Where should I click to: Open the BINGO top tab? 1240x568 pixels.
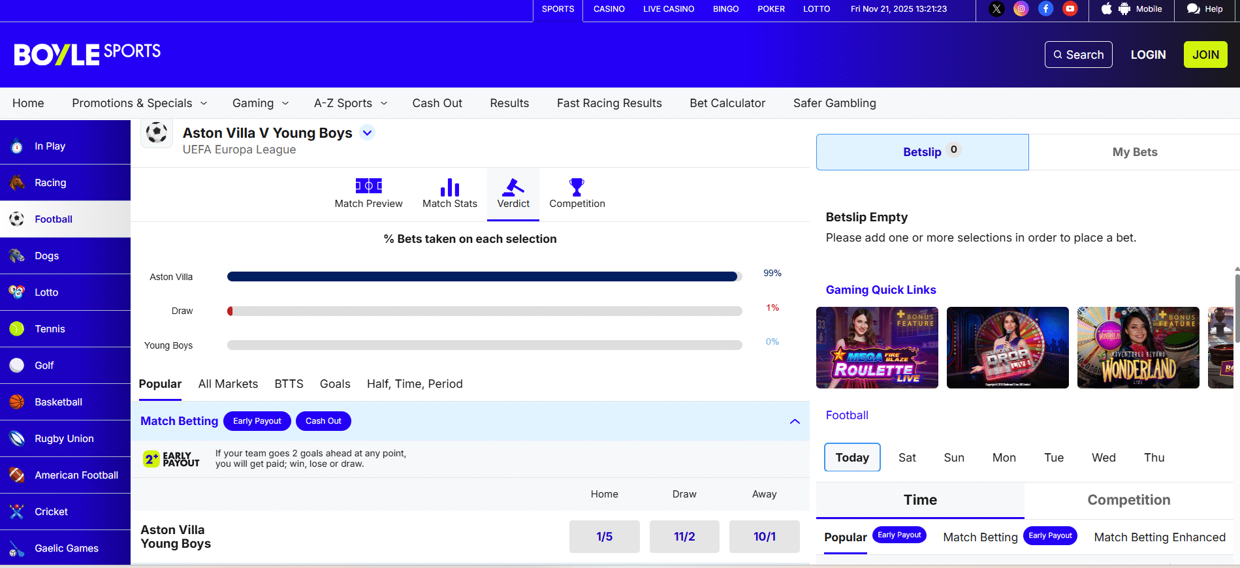click(x=726, y=9)
